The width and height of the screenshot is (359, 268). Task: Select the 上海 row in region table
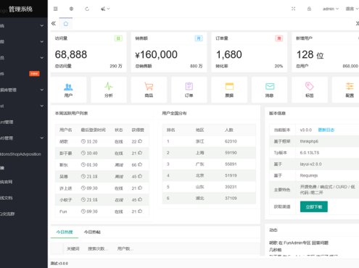[x=209, y=153]
